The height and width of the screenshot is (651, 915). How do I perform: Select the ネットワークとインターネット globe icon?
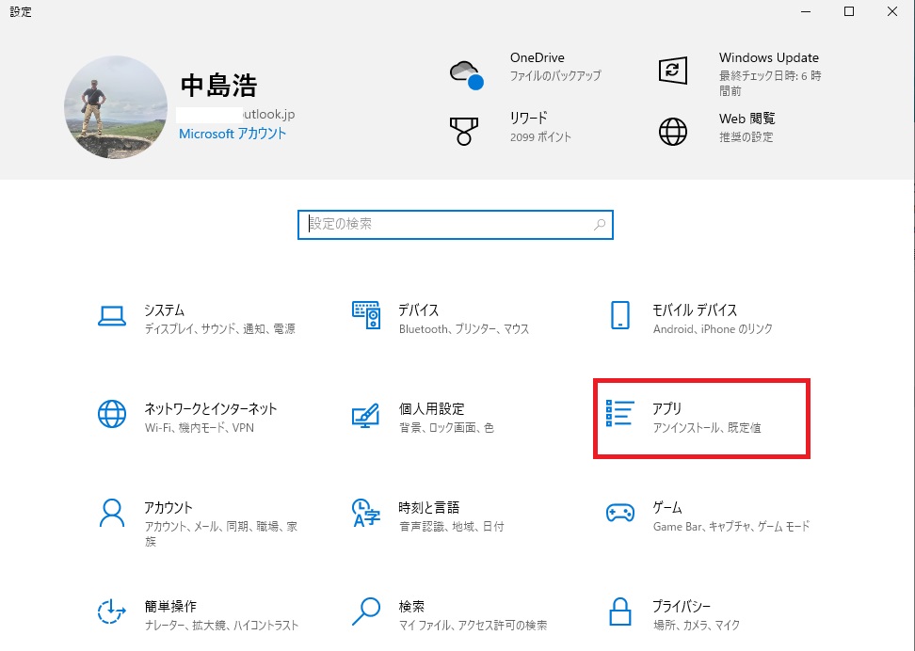click(112, 415)
